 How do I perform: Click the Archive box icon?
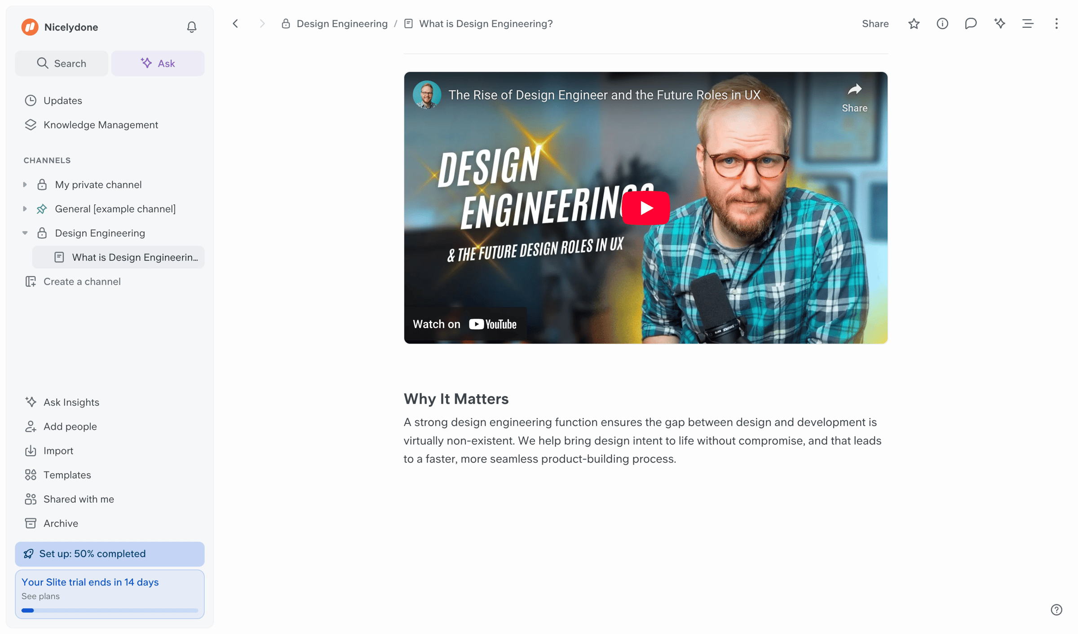(31, 524)
